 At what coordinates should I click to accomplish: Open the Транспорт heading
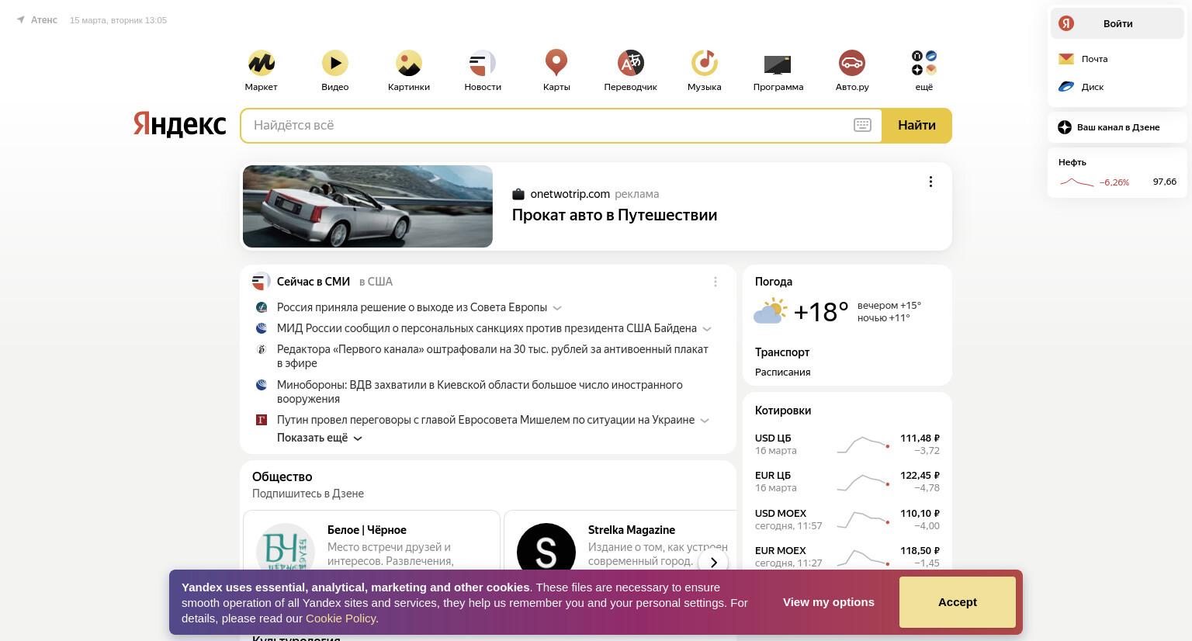pos(782,352)
